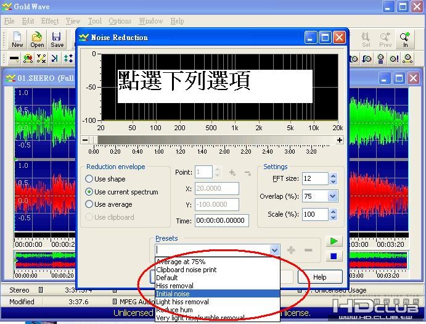Viewport: 426px width, 324px height.
Task: Click the Presets text box
Action: coord(213,250)
